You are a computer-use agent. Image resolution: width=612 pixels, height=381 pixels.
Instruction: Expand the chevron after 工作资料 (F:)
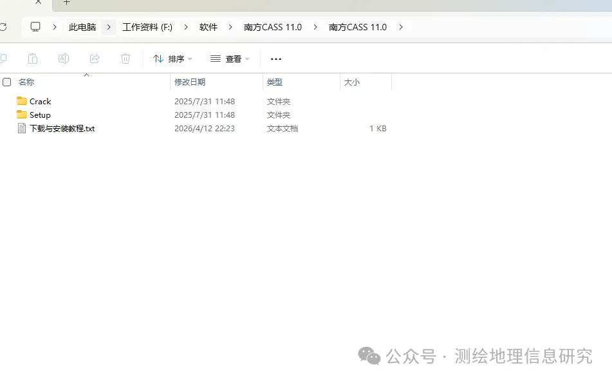(186, 27)
